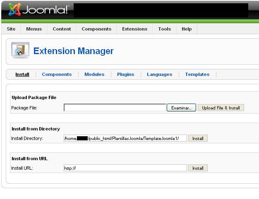Focus the Install URL input field
This screenshot has height=199, width=259.
(125, 168)
